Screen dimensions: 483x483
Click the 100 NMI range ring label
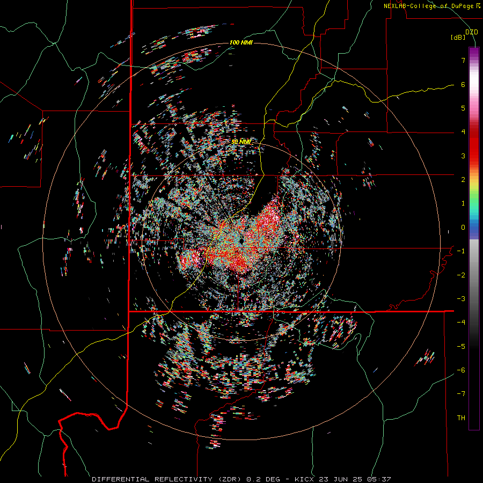[x=241, y=42]
